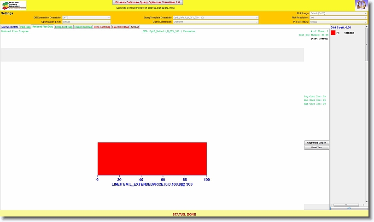Open the QueryTemplate Descriptor dropdown
The height and width of the screenshot is (222, 374).
pyautogui.click(x=215, y=18)
